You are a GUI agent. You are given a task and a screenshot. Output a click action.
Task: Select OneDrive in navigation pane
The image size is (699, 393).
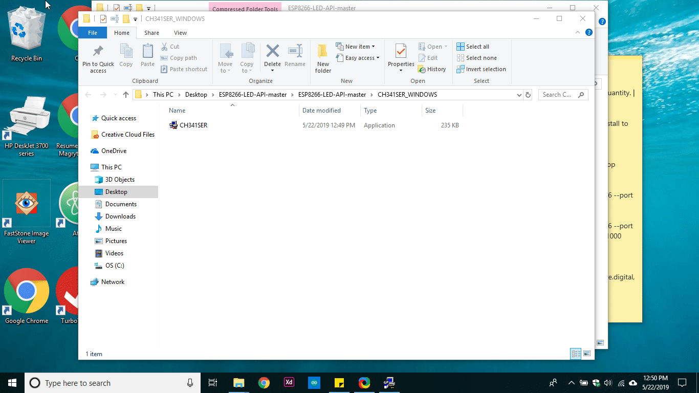114,151
